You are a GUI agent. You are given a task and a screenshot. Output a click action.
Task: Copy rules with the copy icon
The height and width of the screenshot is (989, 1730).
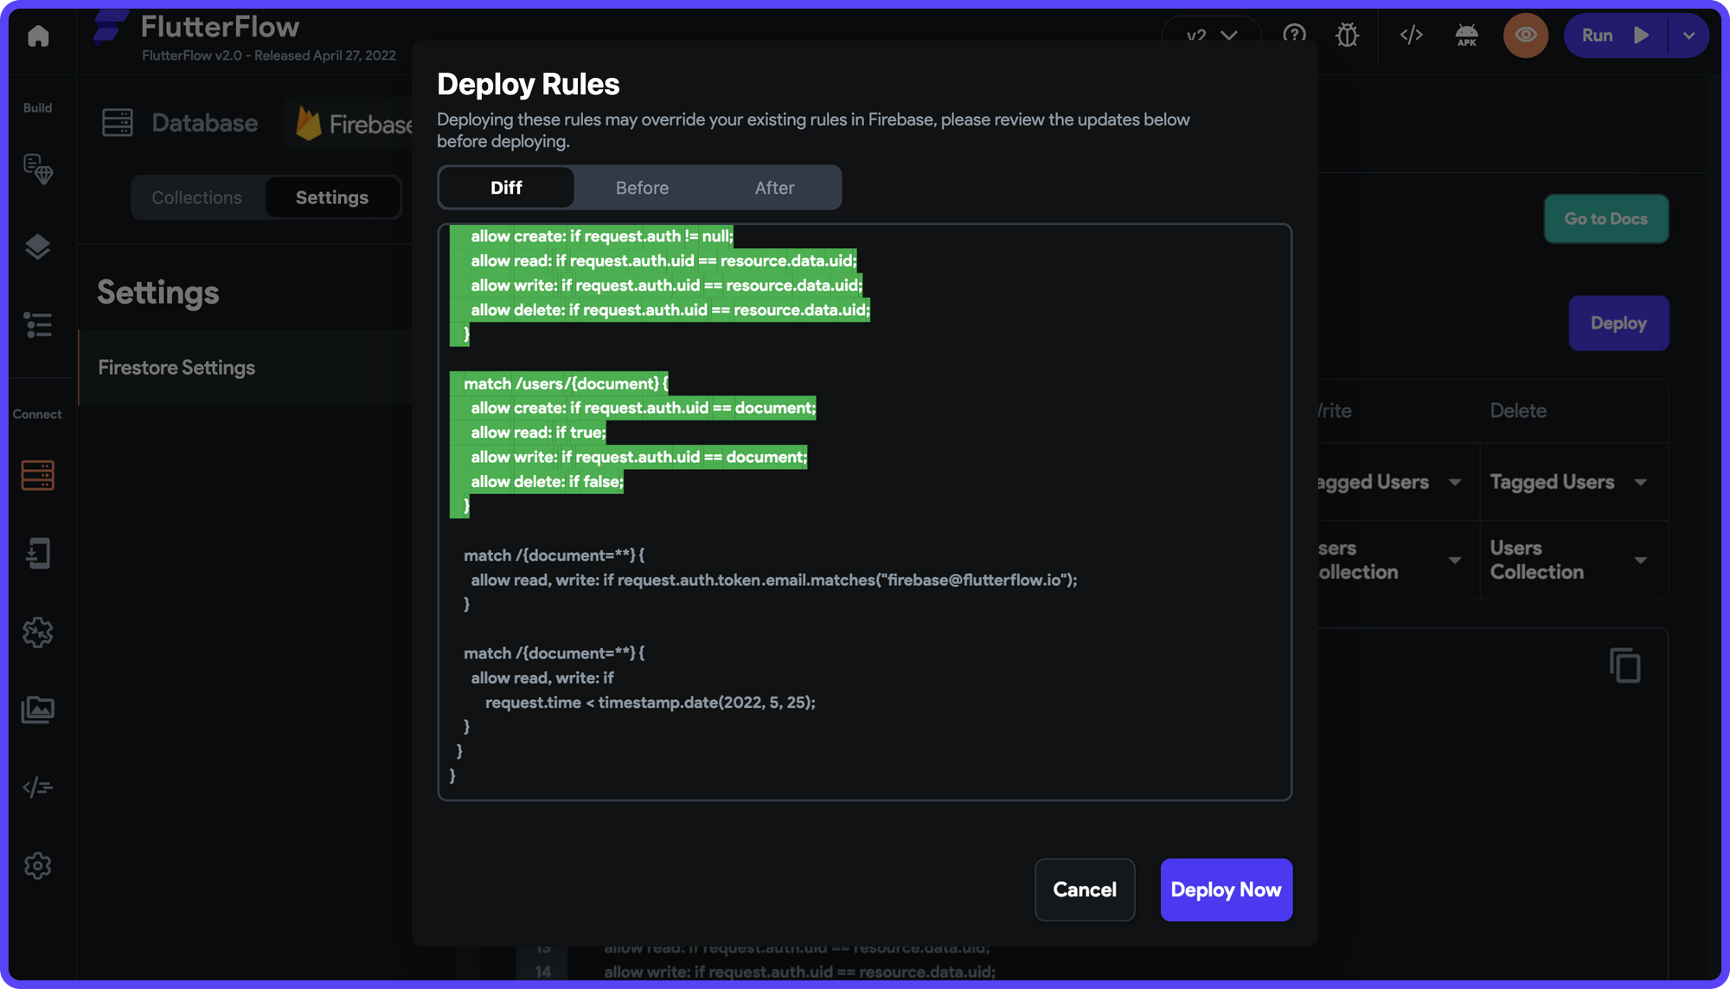pyautogui.click(x=1624, y=665)
